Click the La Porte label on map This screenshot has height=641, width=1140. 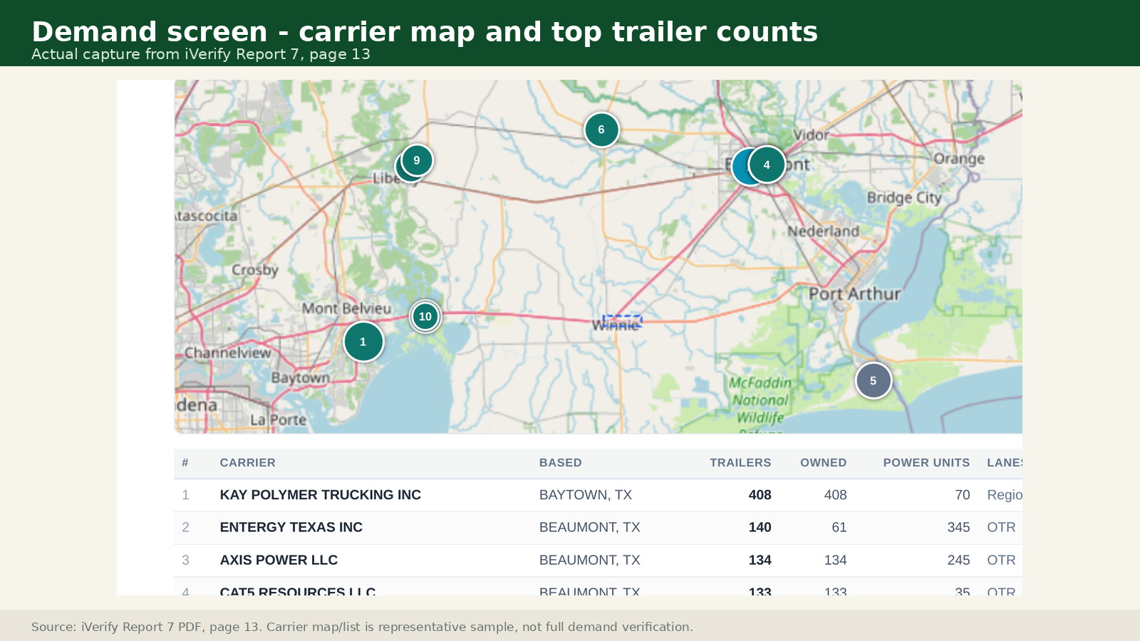click(x=278, y=420)
